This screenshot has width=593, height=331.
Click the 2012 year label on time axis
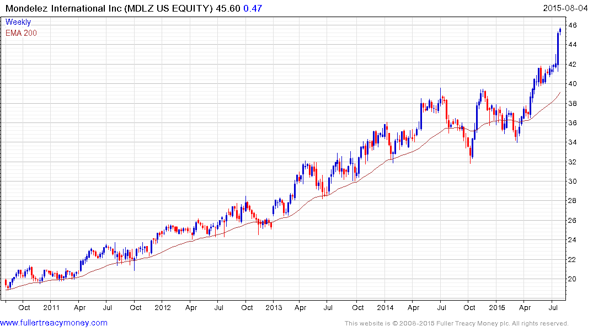pyautogui.click(x=163, y=307)
